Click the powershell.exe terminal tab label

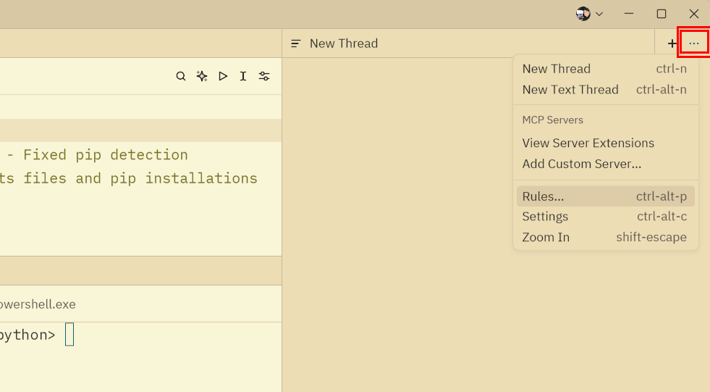pos(38,304)
